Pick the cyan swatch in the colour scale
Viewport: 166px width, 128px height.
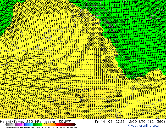click(x=32, y=124)
